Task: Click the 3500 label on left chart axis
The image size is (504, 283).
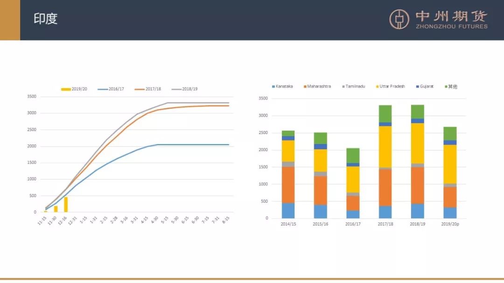Action: (32, 97)
